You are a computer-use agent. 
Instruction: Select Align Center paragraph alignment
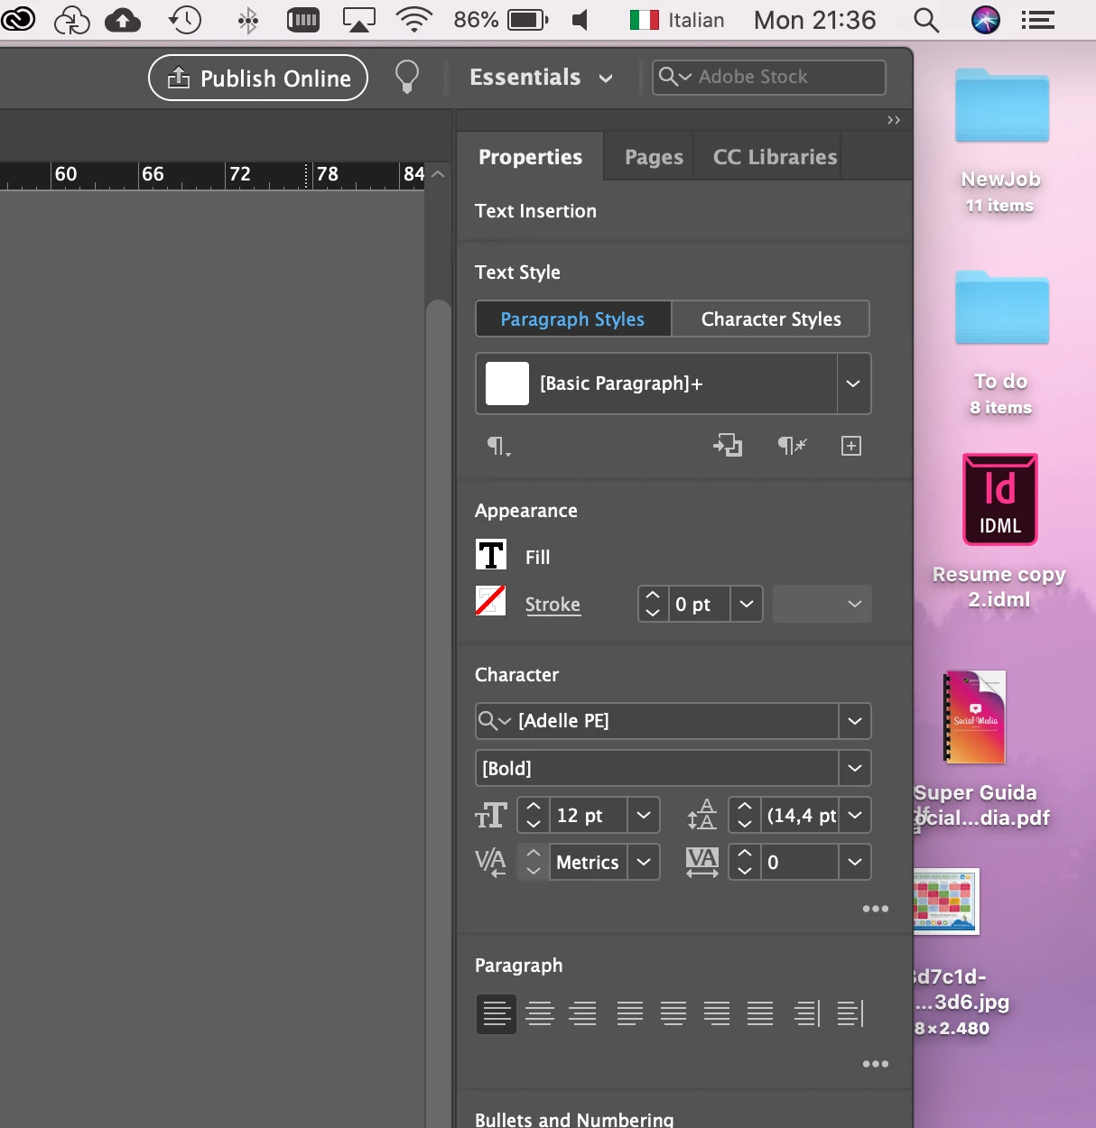coord(540,1014)
